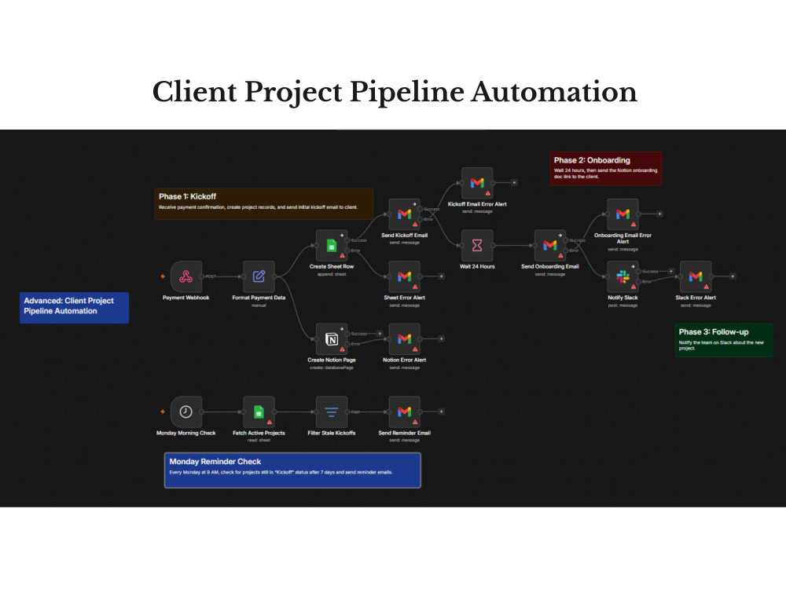
Task: Open the Send Kickoff Email Gmail node
Action: [x=405, y=214]
